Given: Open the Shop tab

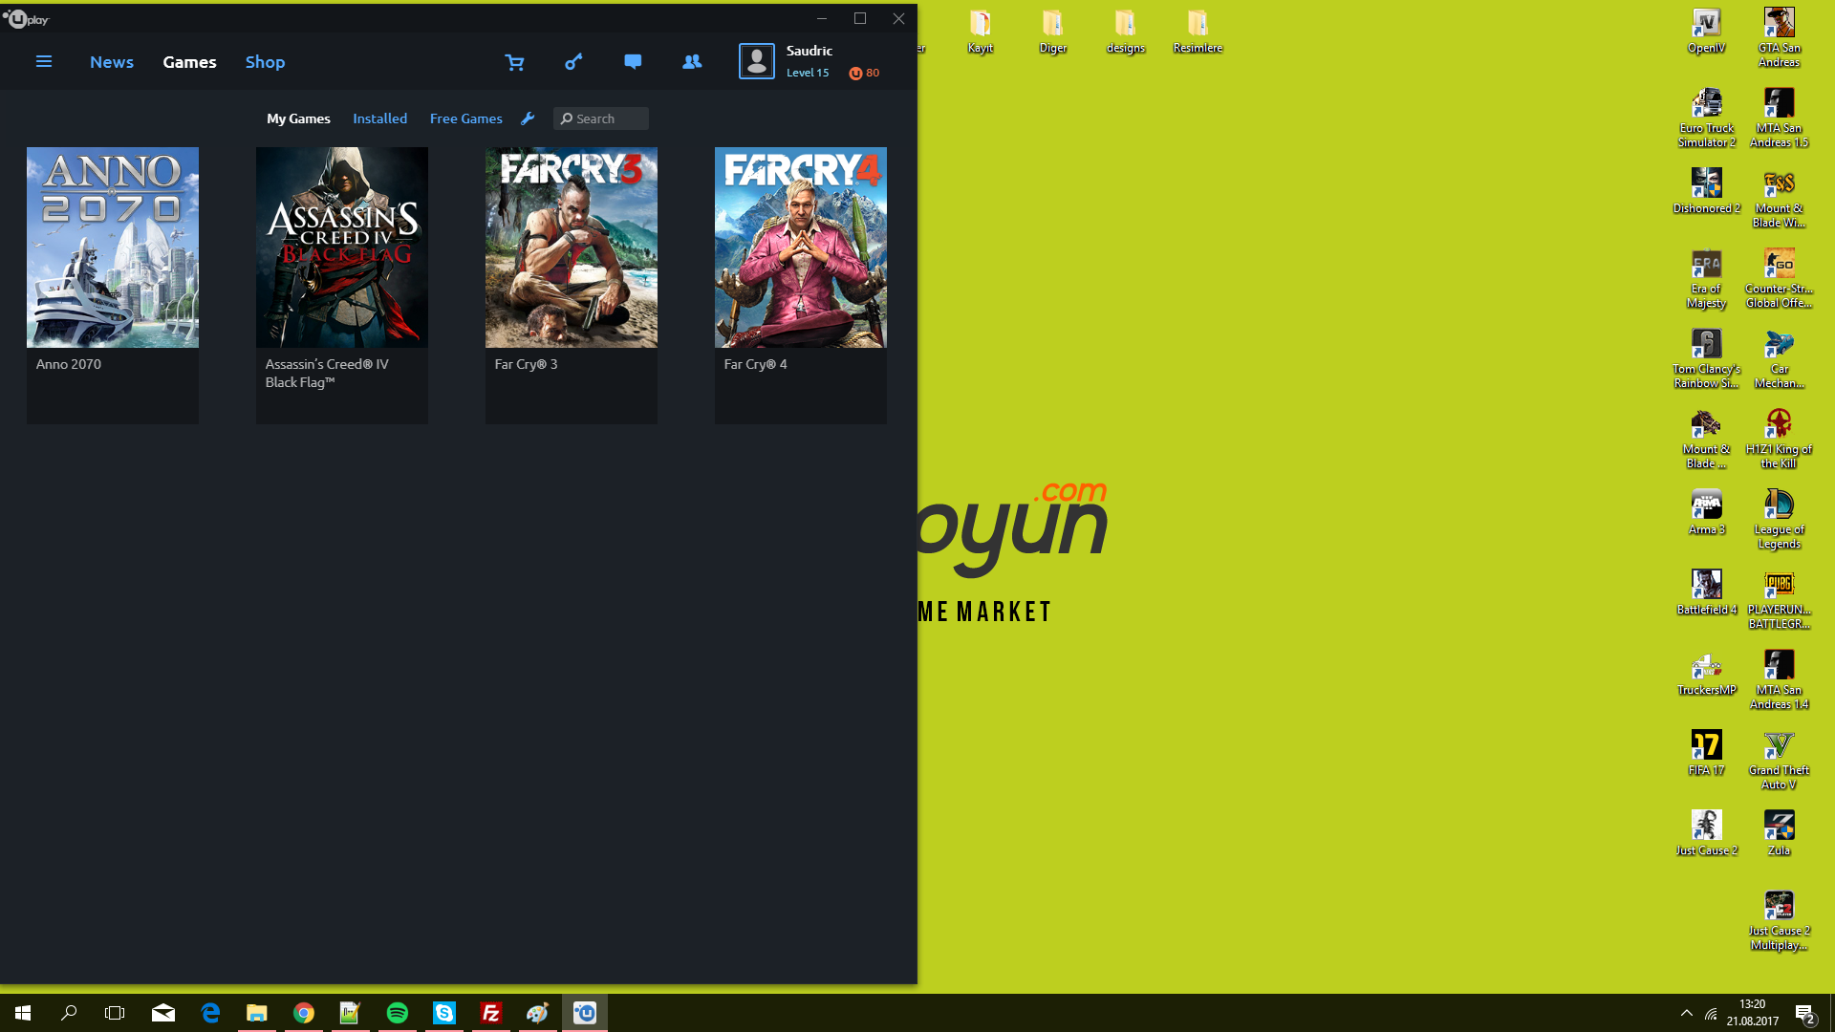Looking at the screenshot, I should pyautogui.click(x=265, y=62).
